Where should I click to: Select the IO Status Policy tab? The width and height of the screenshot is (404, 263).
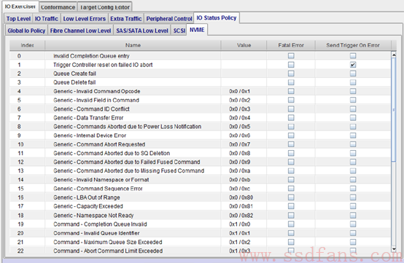pos(217,17)
